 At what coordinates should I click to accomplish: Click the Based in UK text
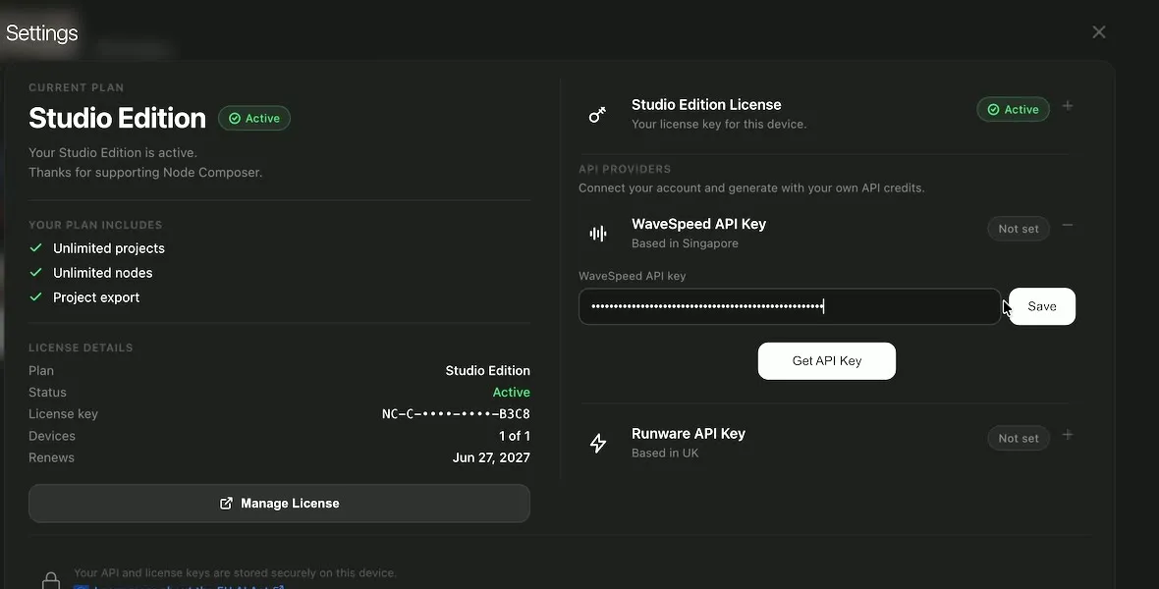665,453
